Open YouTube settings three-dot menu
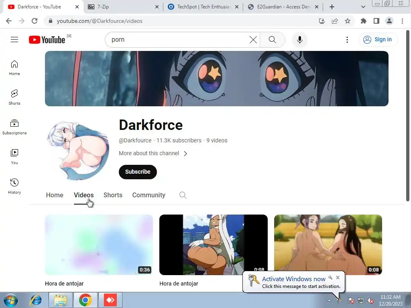This screenshot has width=411, height=308. pyautogui.click(x=347, y=40)
